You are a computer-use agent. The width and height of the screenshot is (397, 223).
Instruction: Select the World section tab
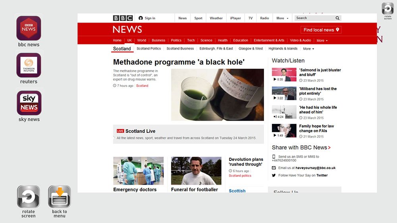pyautogui.click(x=142, y=40)
